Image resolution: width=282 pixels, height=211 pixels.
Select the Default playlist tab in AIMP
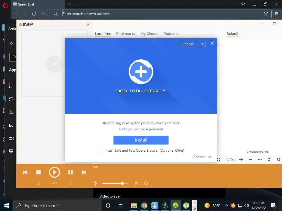point(232,34)
